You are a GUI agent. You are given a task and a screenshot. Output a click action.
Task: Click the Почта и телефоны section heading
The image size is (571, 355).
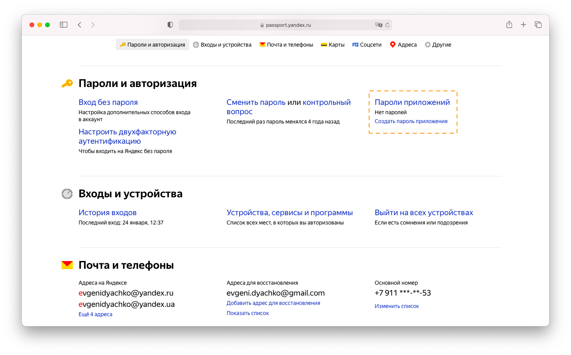pos(126,265)
